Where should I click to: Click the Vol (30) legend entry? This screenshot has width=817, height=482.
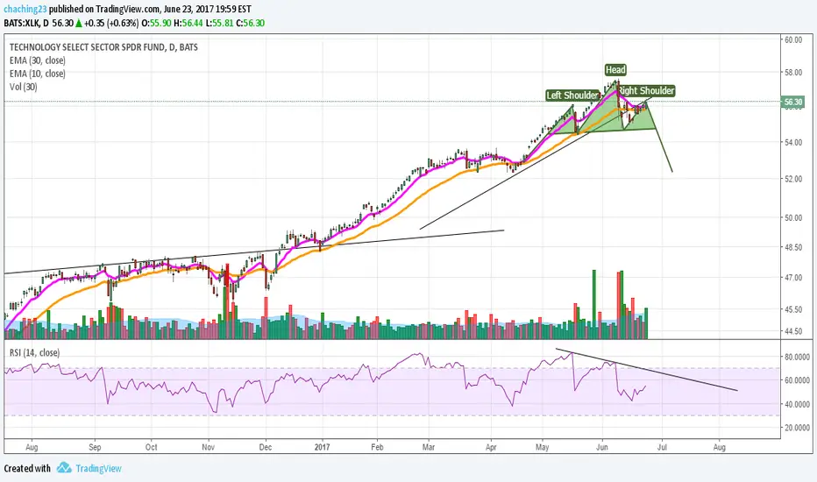tap(24, 87)
